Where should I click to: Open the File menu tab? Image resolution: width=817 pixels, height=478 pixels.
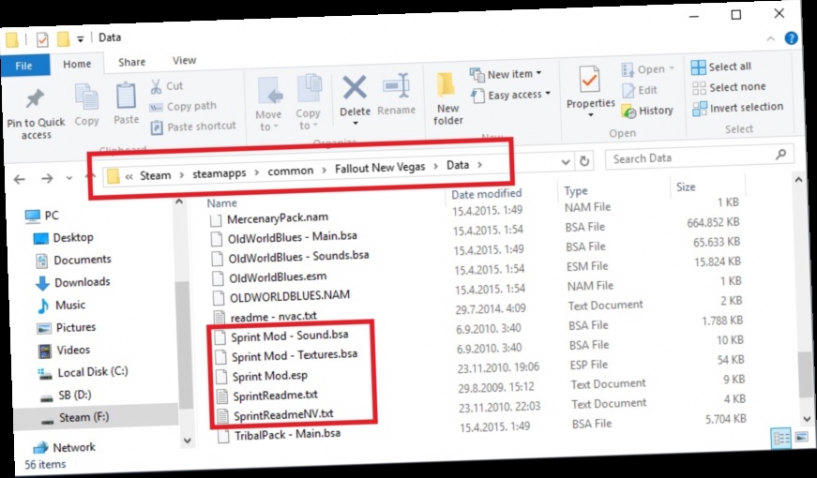23,66
